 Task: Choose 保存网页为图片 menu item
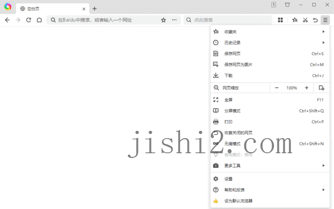(270, 65)
